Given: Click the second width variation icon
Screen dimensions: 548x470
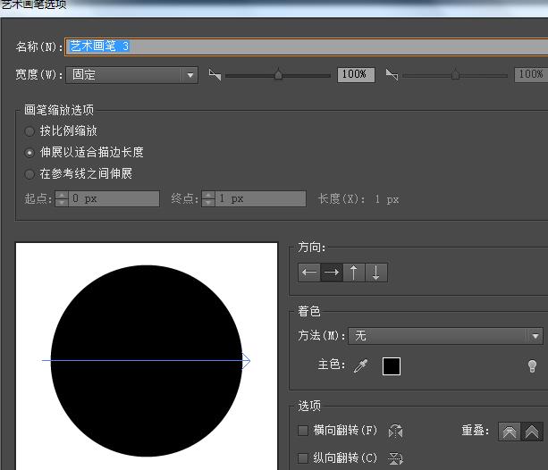Looking at the screenshot, I should pyautogui.click(x=392, y=74).
